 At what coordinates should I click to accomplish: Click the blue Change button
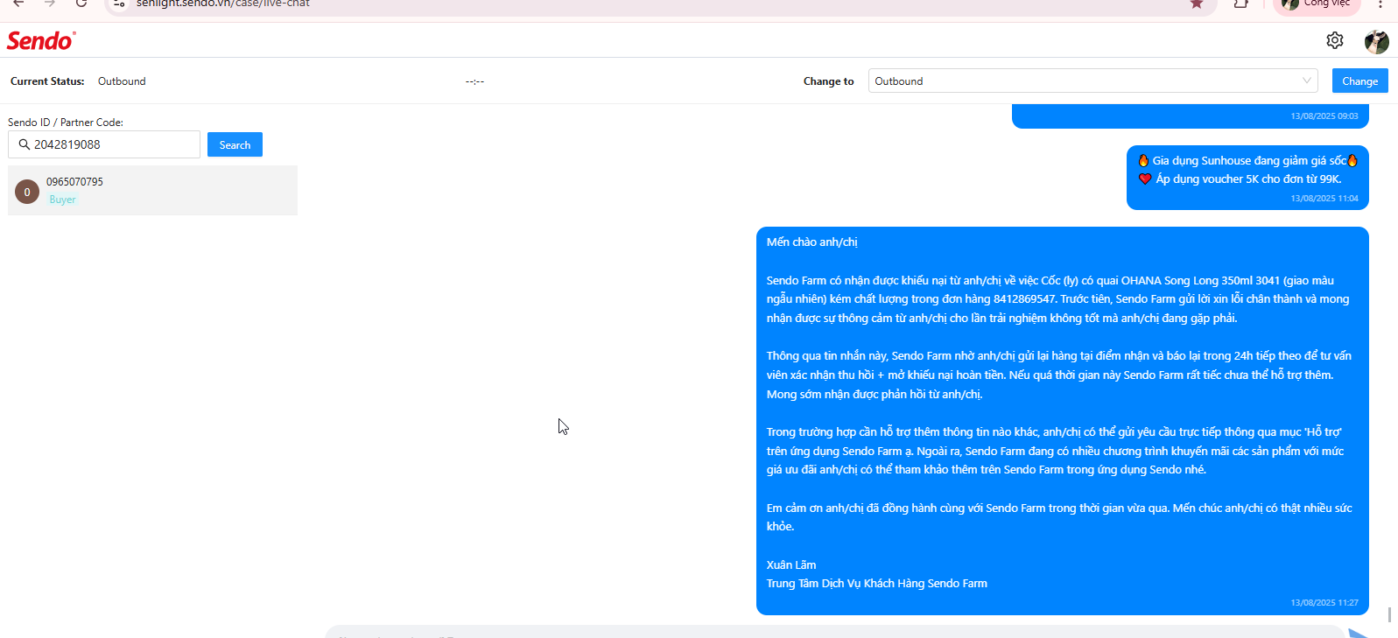1359,81
